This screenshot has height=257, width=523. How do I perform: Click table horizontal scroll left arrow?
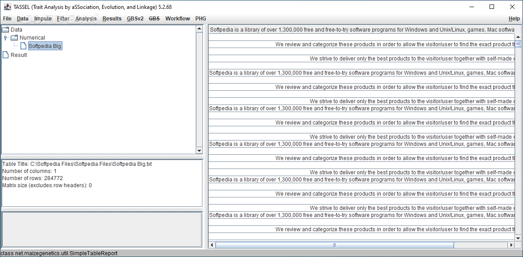coord(212,245)
